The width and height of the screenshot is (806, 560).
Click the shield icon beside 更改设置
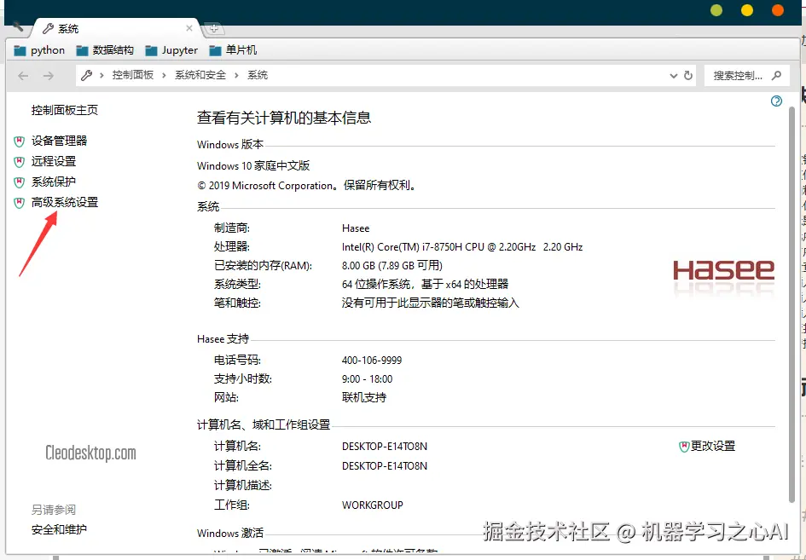pyautogui.click(x=684, y=447)
